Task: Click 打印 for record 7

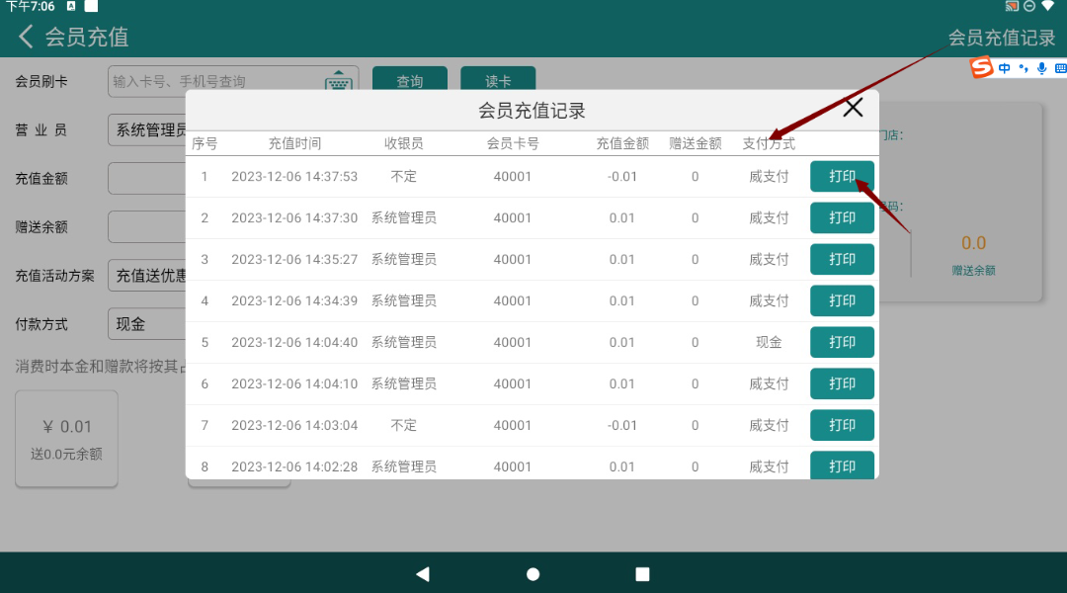Action: click(x=842, y=425)
